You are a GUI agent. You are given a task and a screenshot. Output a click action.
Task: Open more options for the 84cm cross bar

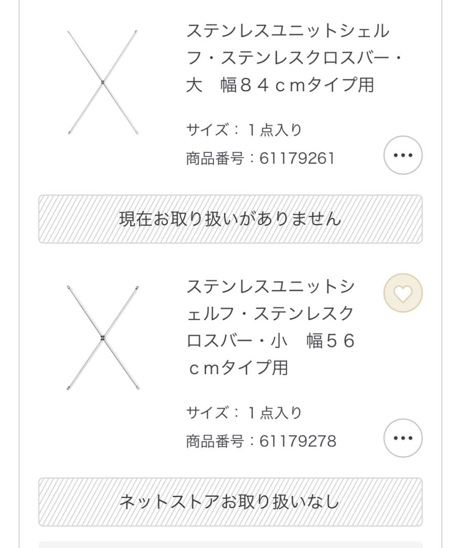click(403, 155)
